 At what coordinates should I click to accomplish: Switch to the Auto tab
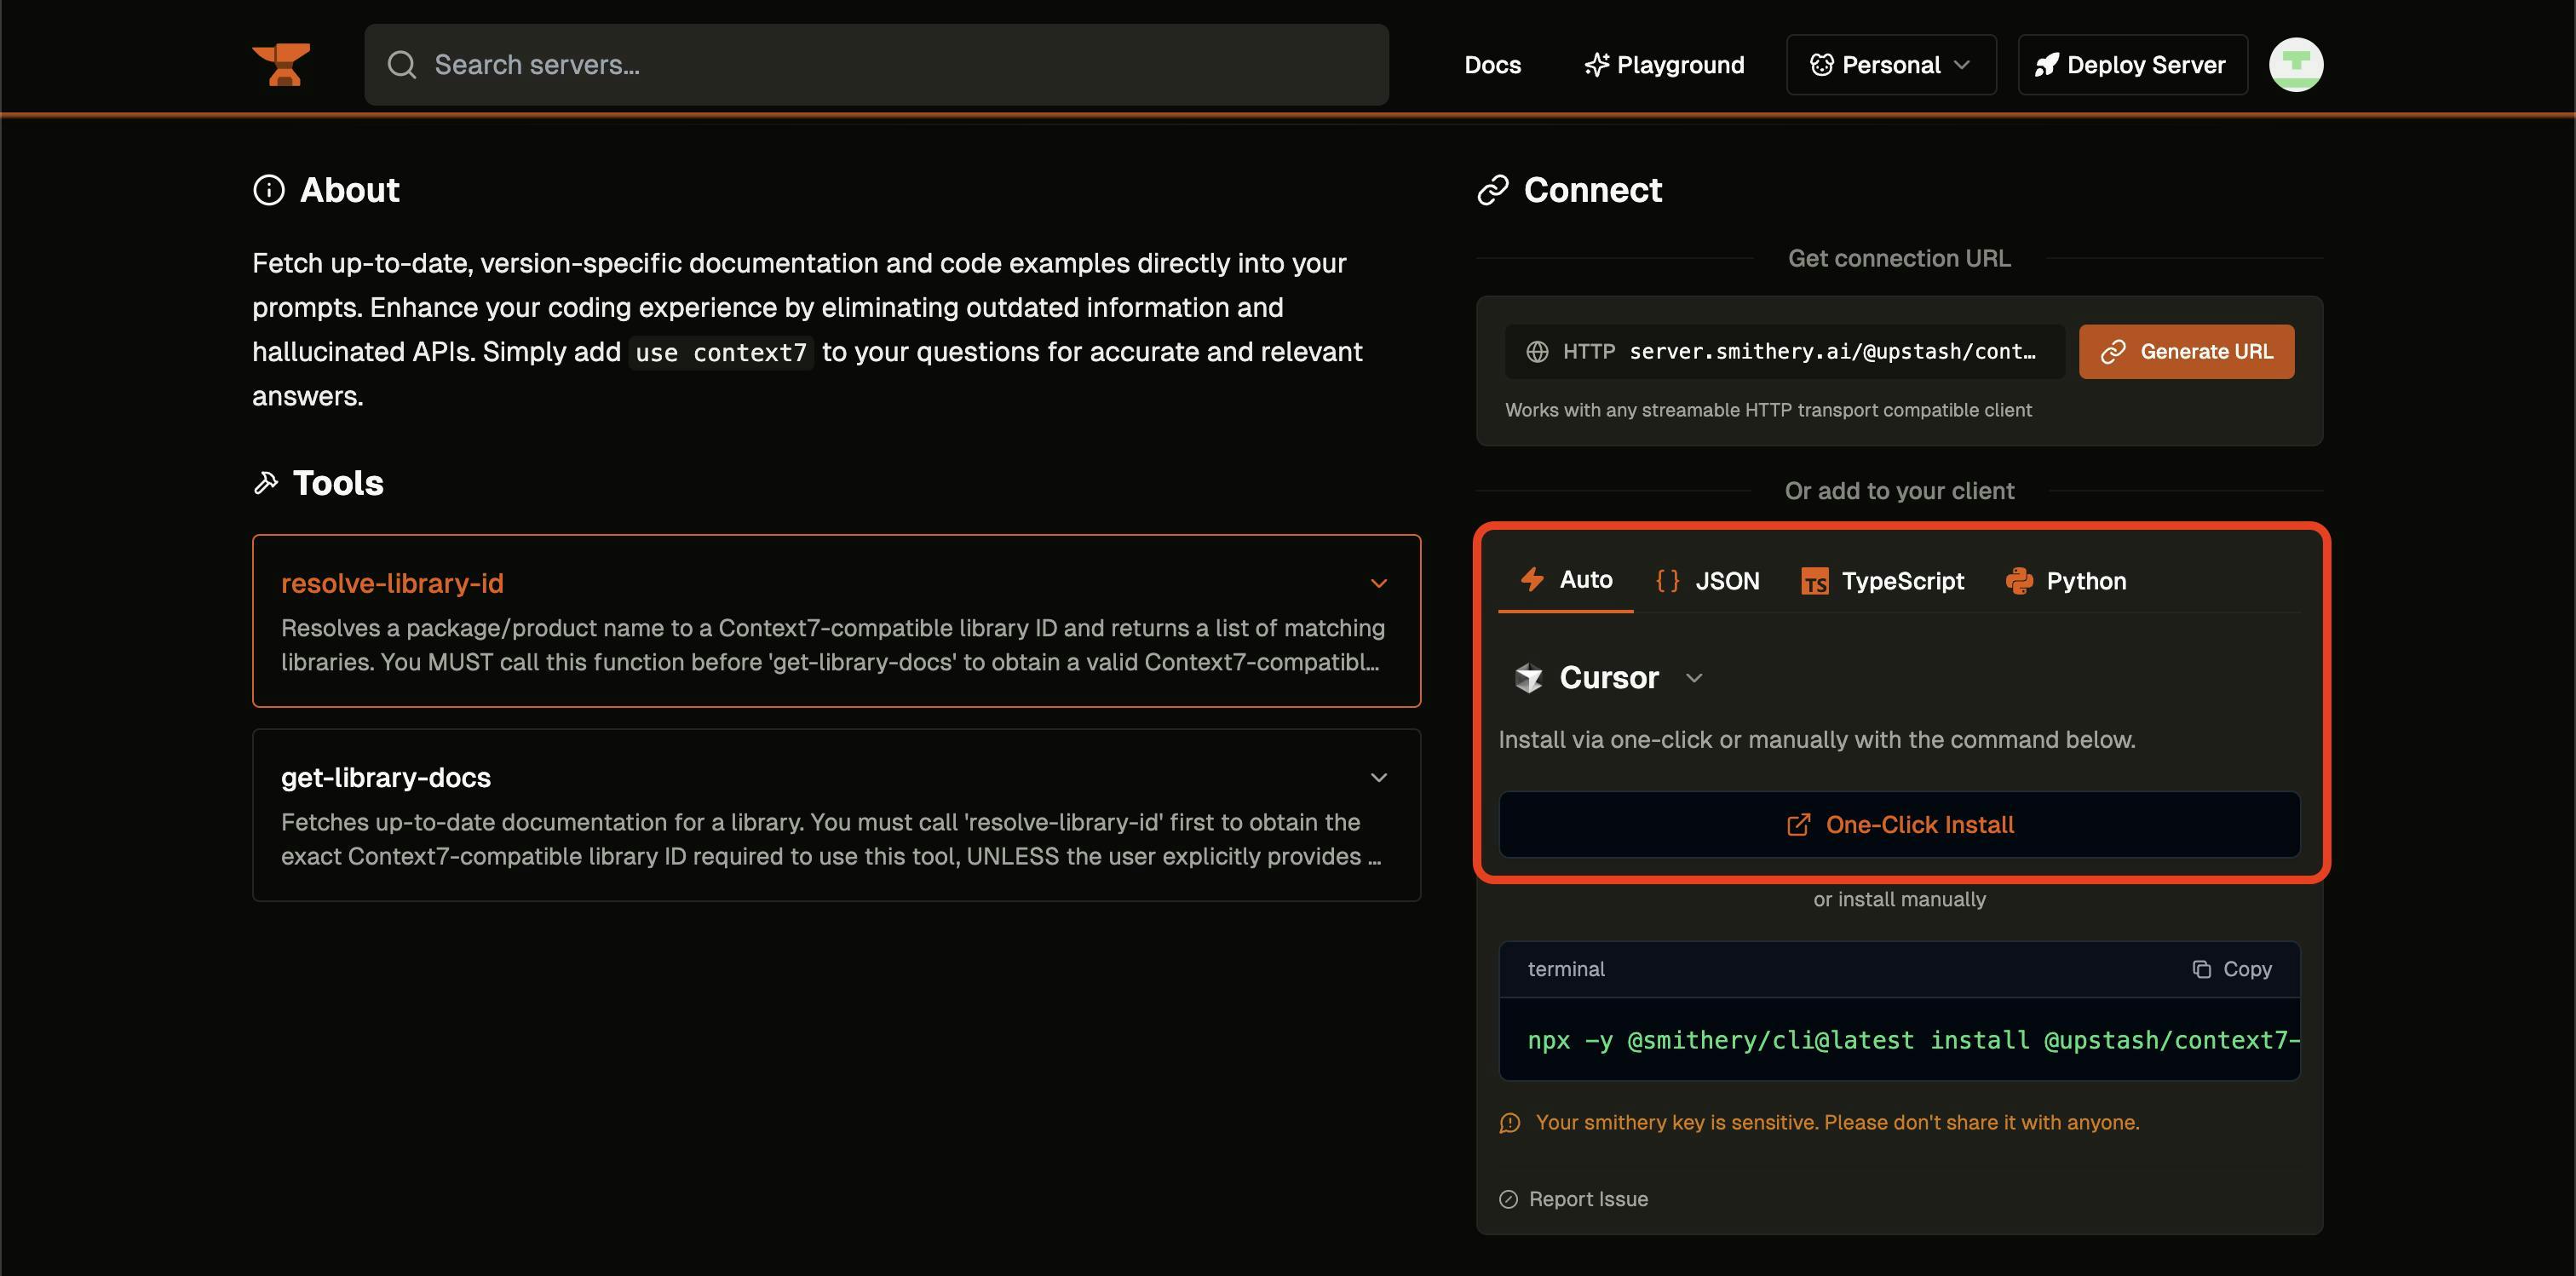[1566, 580]
